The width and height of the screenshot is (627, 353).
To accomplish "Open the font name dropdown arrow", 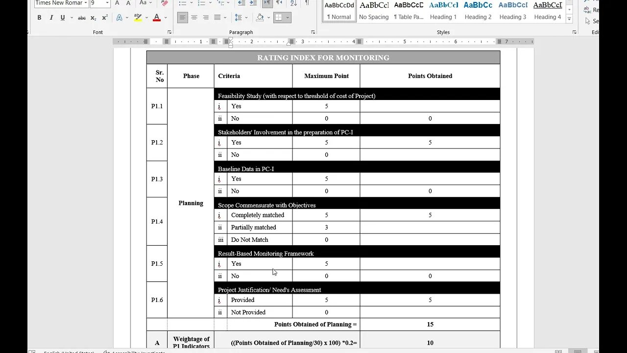I will [85, 3].
